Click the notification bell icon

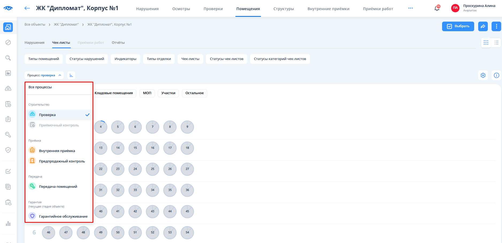pos(437,8)
